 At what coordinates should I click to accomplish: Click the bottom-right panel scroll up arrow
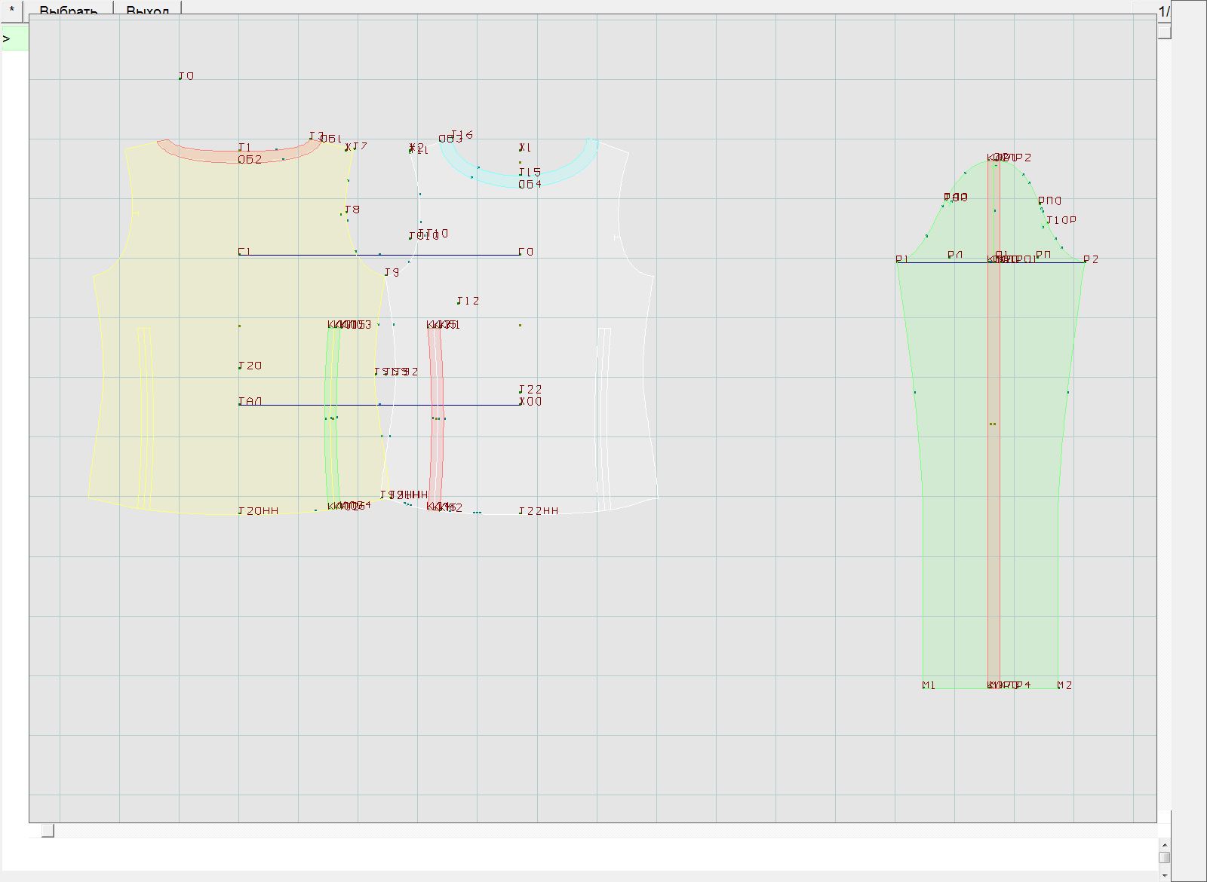coord(1164,845)
